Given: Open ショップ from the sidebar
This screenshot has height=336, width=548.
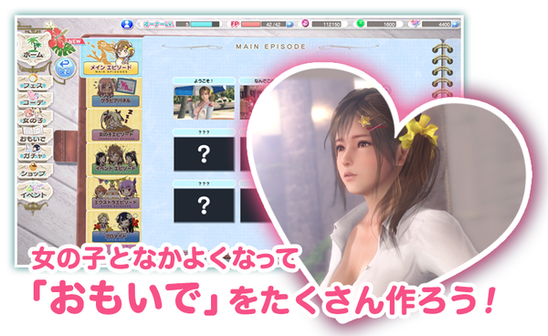Looking at the screenshot, I should tap(34, 171).
